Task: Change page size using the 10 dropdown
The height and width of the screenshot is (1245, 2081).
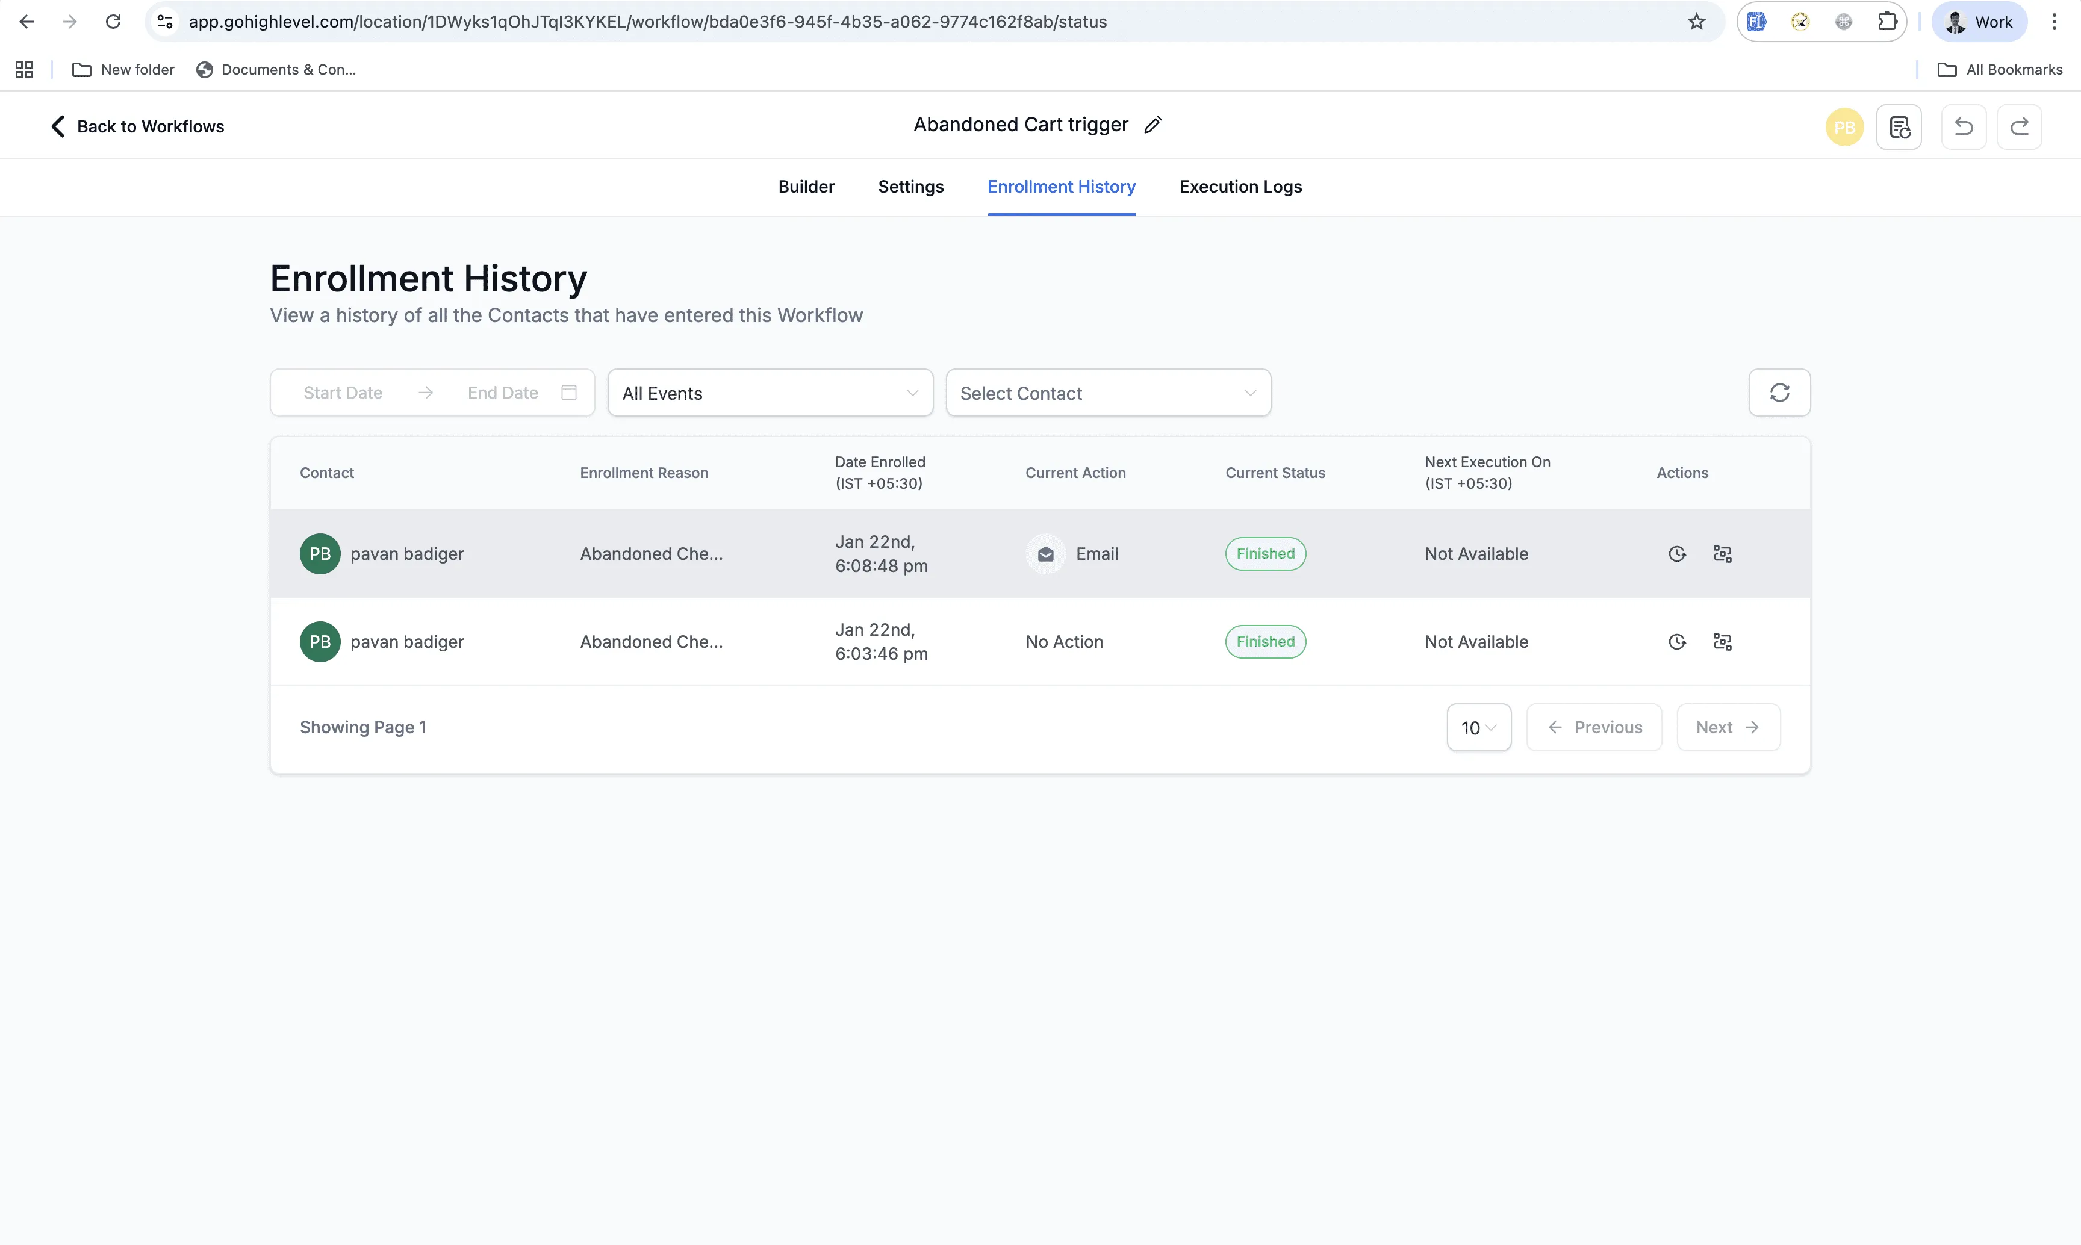Action: click(x=1478, y=727)
